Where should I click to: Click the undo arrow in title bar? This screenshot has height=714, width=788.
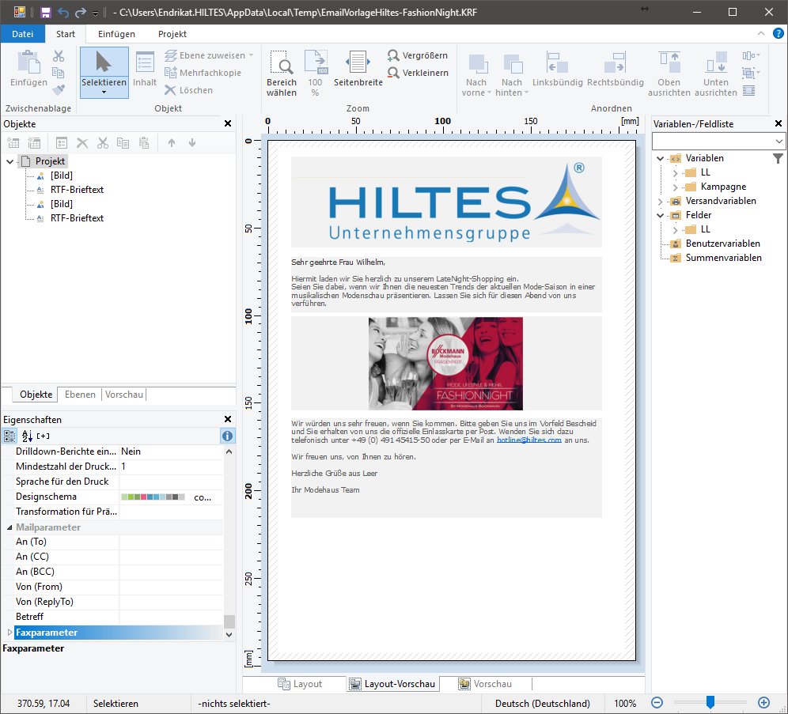click(x=63, y=13)
